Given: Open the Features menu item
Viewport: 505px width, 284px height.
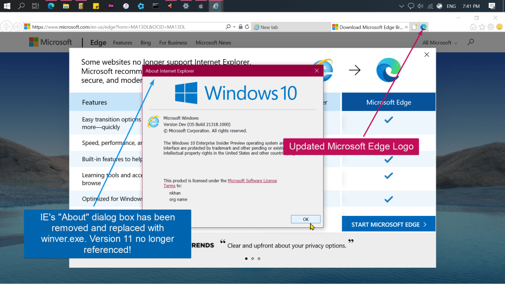Looking at the screenshot, I should [122, 43].
